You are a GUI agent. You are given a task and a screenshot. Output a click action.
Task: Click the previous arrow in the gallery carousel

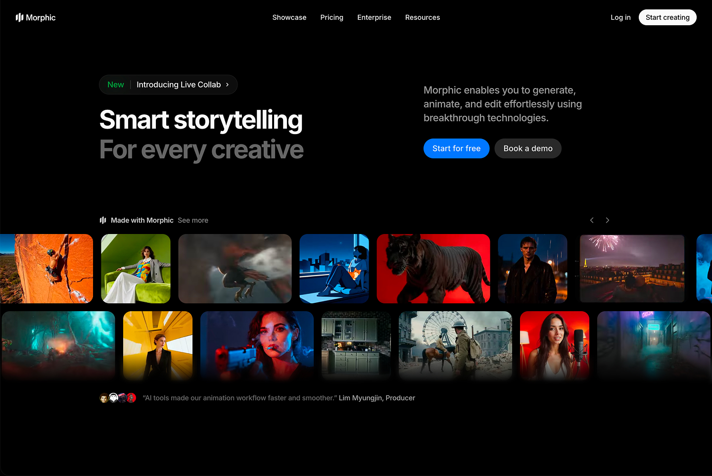tap(592, 220)
